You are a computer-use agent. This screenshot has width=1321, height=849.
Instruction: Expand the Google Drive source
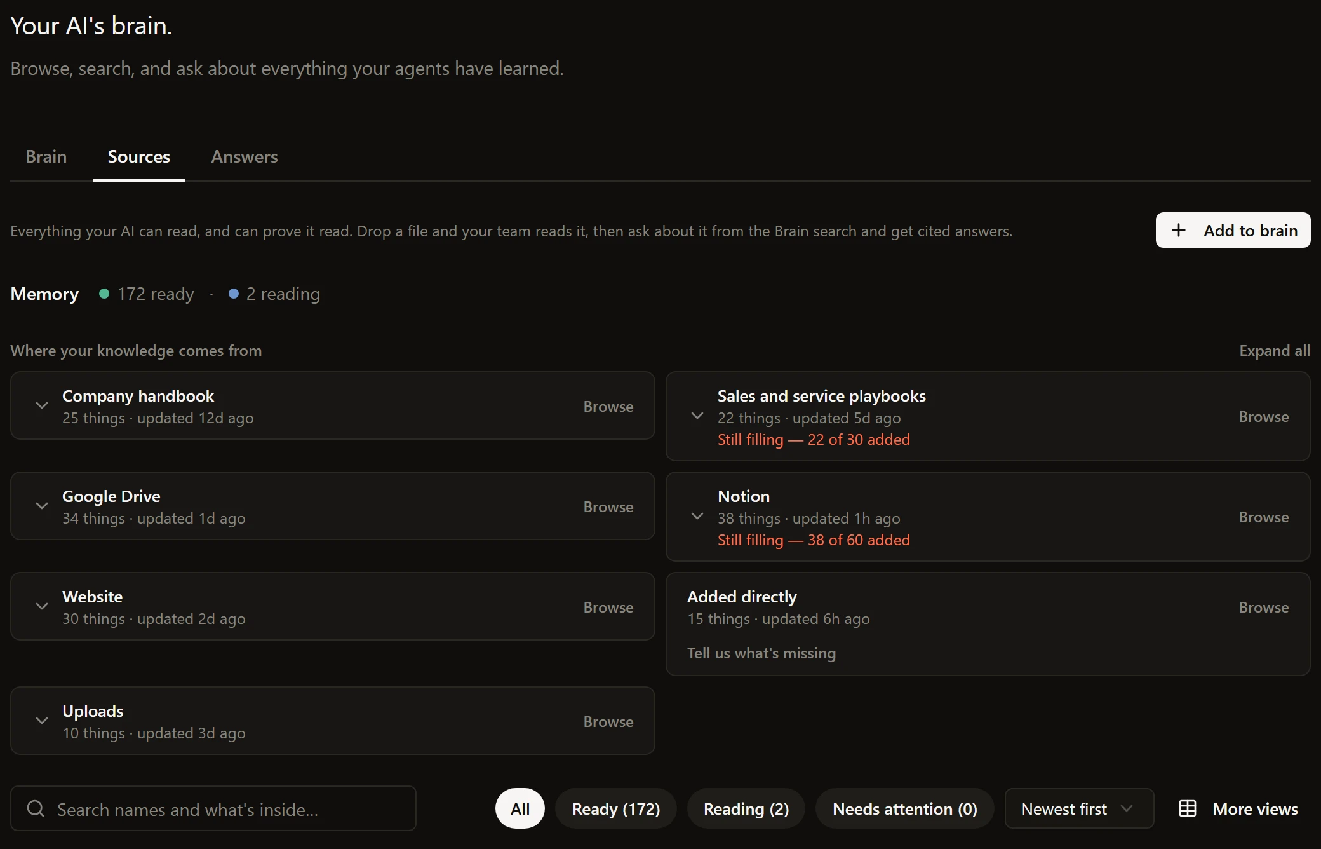pyautogui.click(x=42, y=506)
